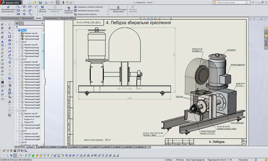Click Отсечь объекты trim tool
Viewport: 268px width, 161px height.
click(42, 9)
